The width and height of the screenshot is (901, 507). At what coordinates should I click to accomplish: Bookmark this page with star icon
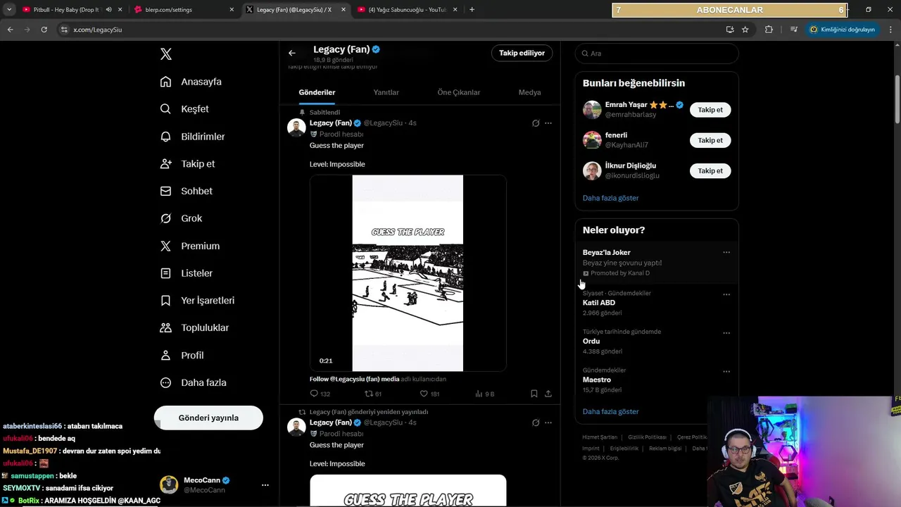click(x=745, y=30)
